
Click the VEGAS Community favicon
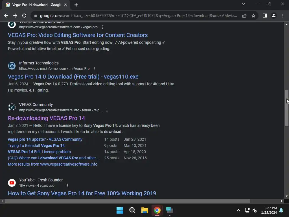click(12, 107)
